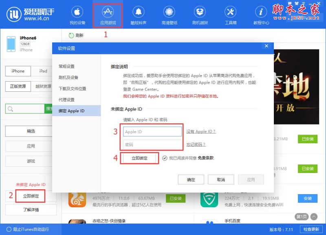Open 刷机越狱 flash and jailbreak icon
The height and width of the screenshot is (235, 326).
click(200, 15)
